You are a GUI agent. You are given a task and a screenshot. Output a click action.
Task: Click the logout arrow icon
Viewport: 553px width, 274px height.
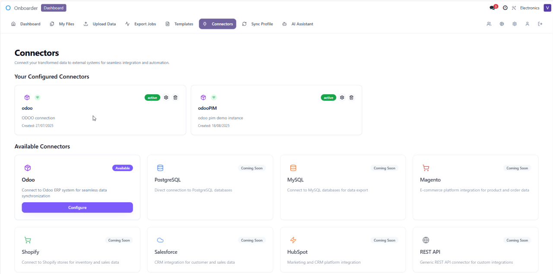tap(540, 24)
